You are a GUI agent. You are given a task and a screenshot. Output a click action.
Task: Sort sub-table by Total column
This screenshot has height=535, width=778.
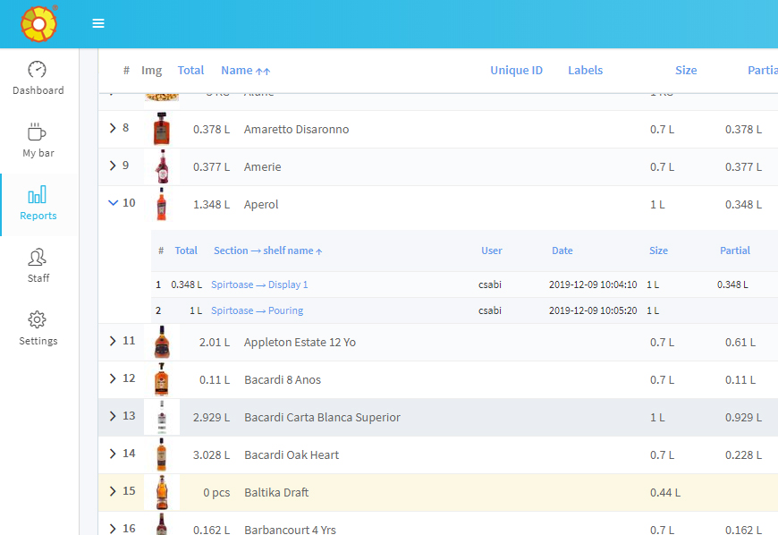(x=186, y=251)
